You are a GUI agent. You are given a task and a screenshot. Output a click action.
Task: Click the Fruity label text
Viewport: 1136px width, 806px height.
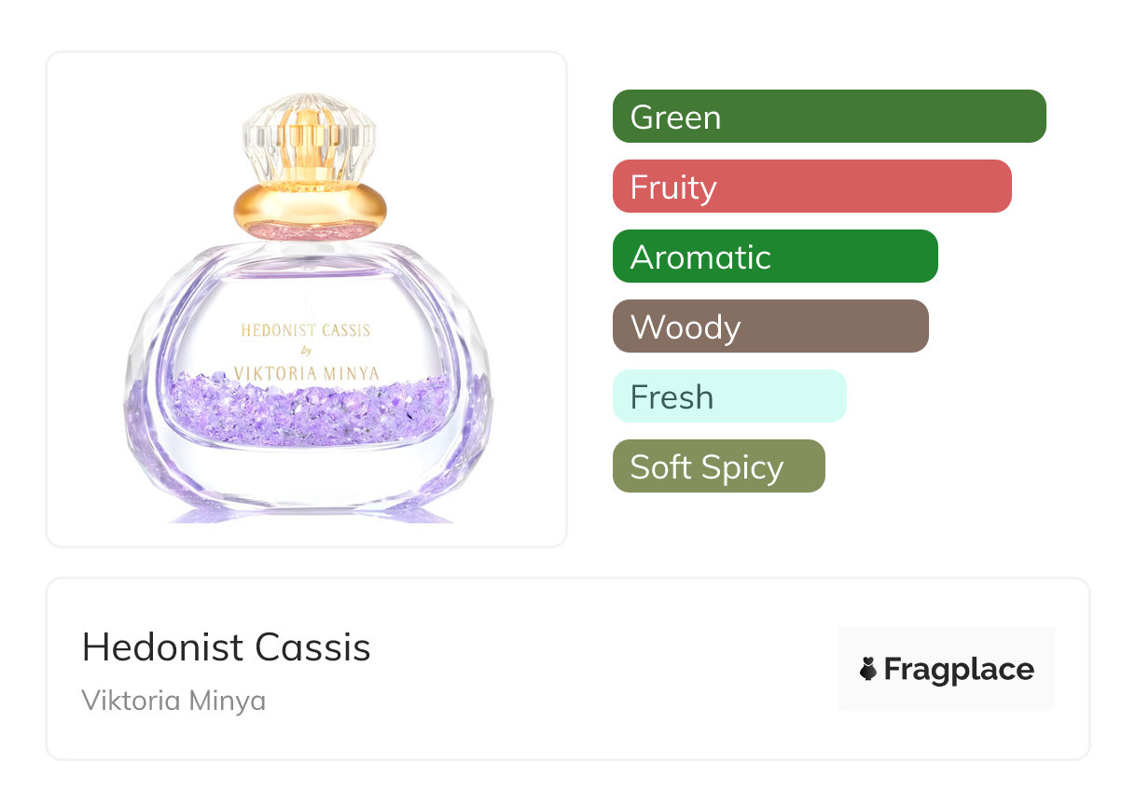tap(673, 188)
